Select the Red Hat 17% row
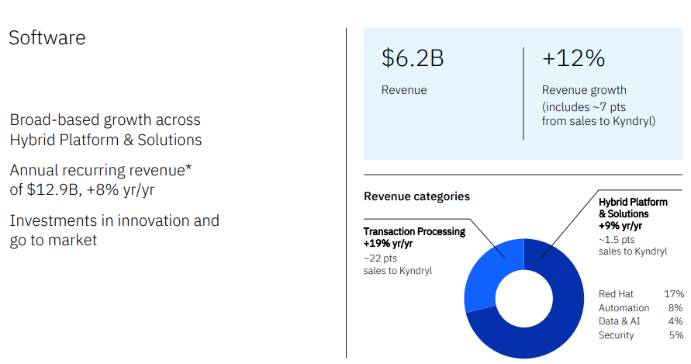The height and width of the screenshot is (364, 691). (641, 294)
